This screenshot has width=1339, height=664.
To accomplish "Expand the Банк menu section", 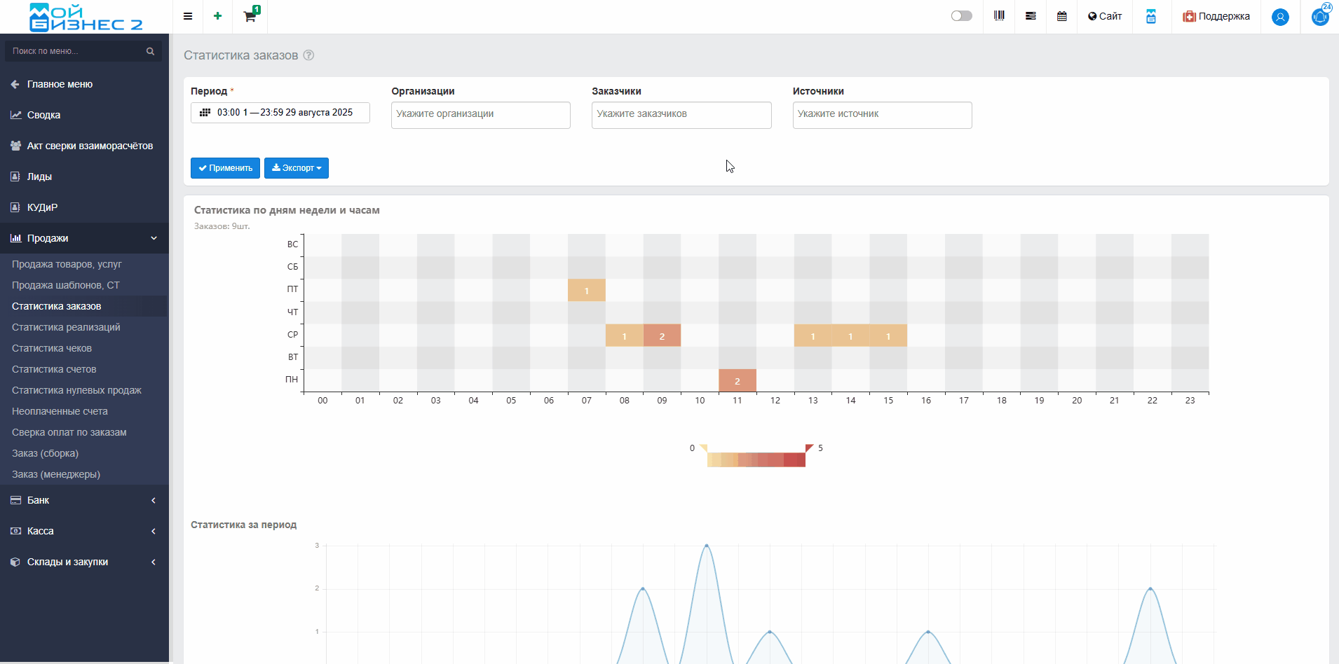I will [84, 500].
